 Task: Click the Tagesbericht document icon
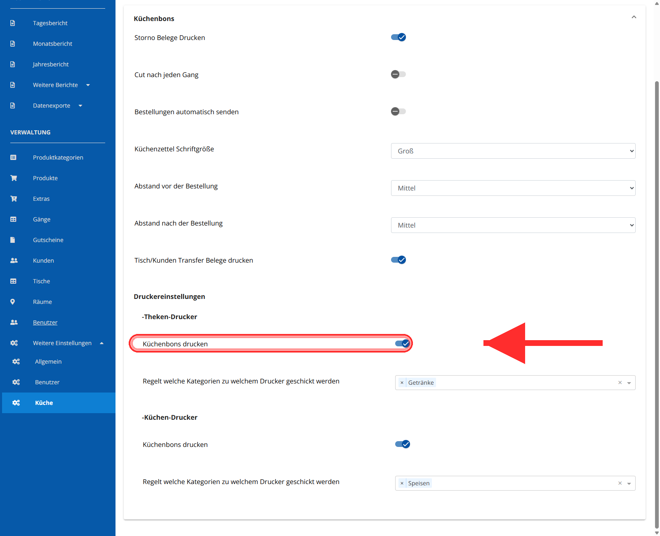click(x=12, y=23)
